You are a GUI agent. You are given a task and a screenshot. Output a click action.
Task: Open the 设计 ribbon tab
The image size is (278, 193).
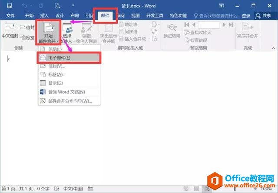(60, 16)
